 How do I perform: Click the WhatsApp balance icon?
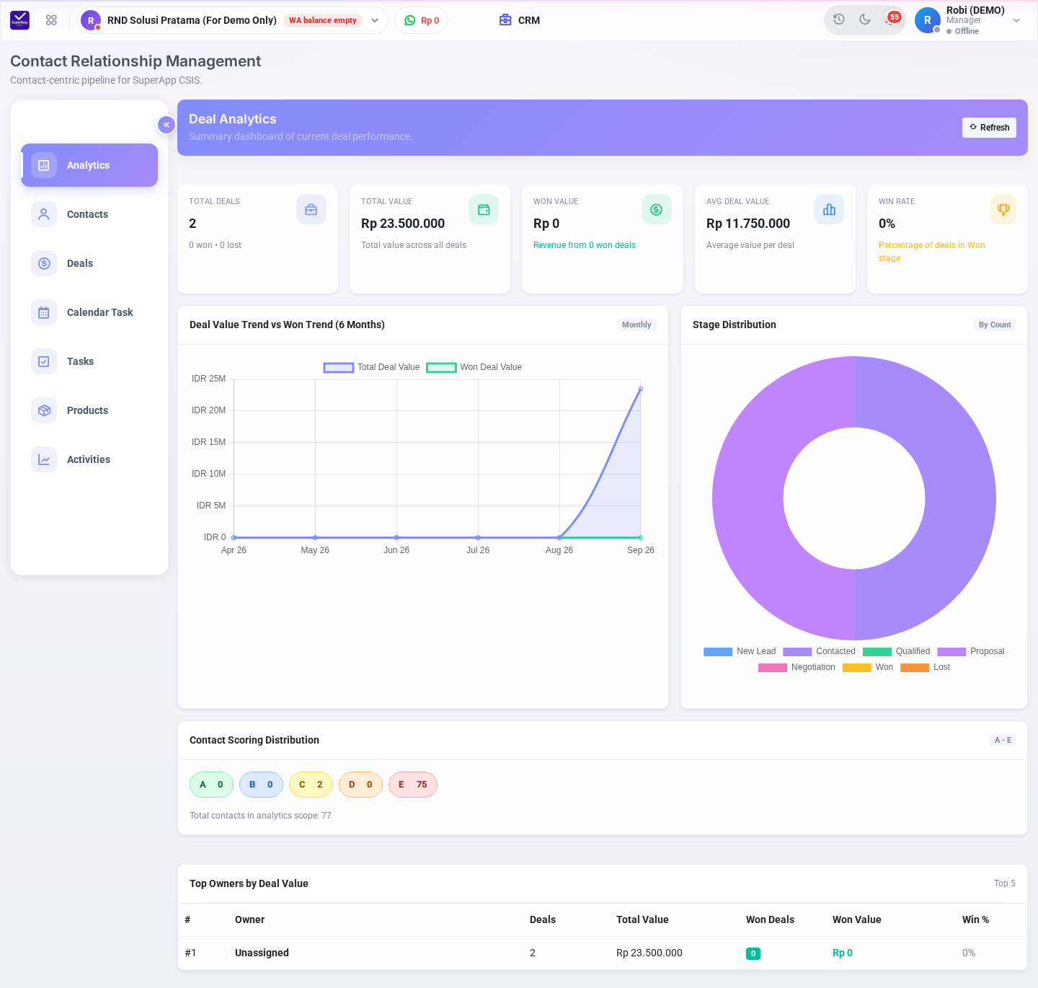click(x=410, y=20)
